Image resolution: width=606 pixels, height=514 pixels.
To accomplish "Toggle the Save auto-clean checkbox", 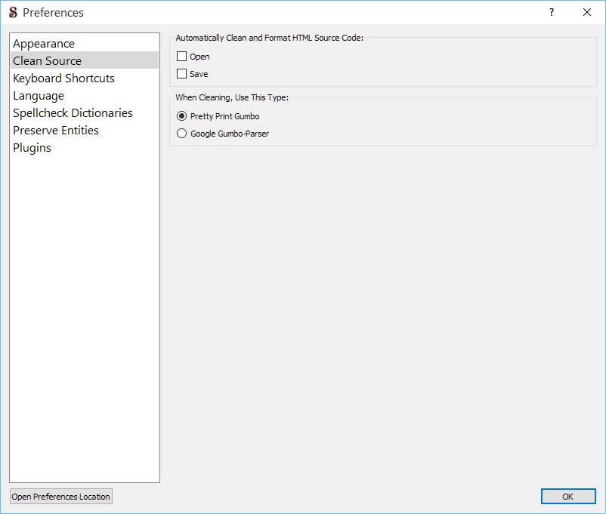I will tap(181, 74).
